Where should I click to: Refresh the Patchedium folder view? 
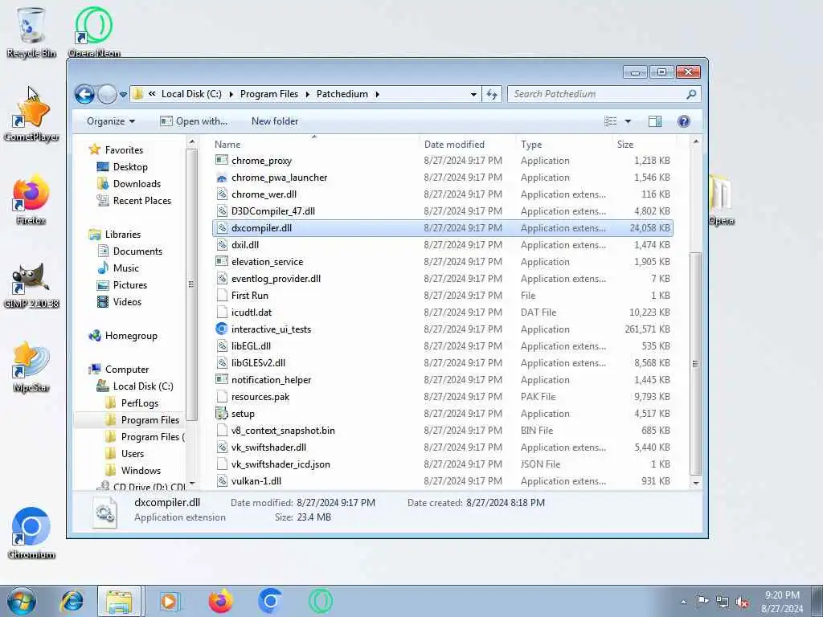coord(492,95)
